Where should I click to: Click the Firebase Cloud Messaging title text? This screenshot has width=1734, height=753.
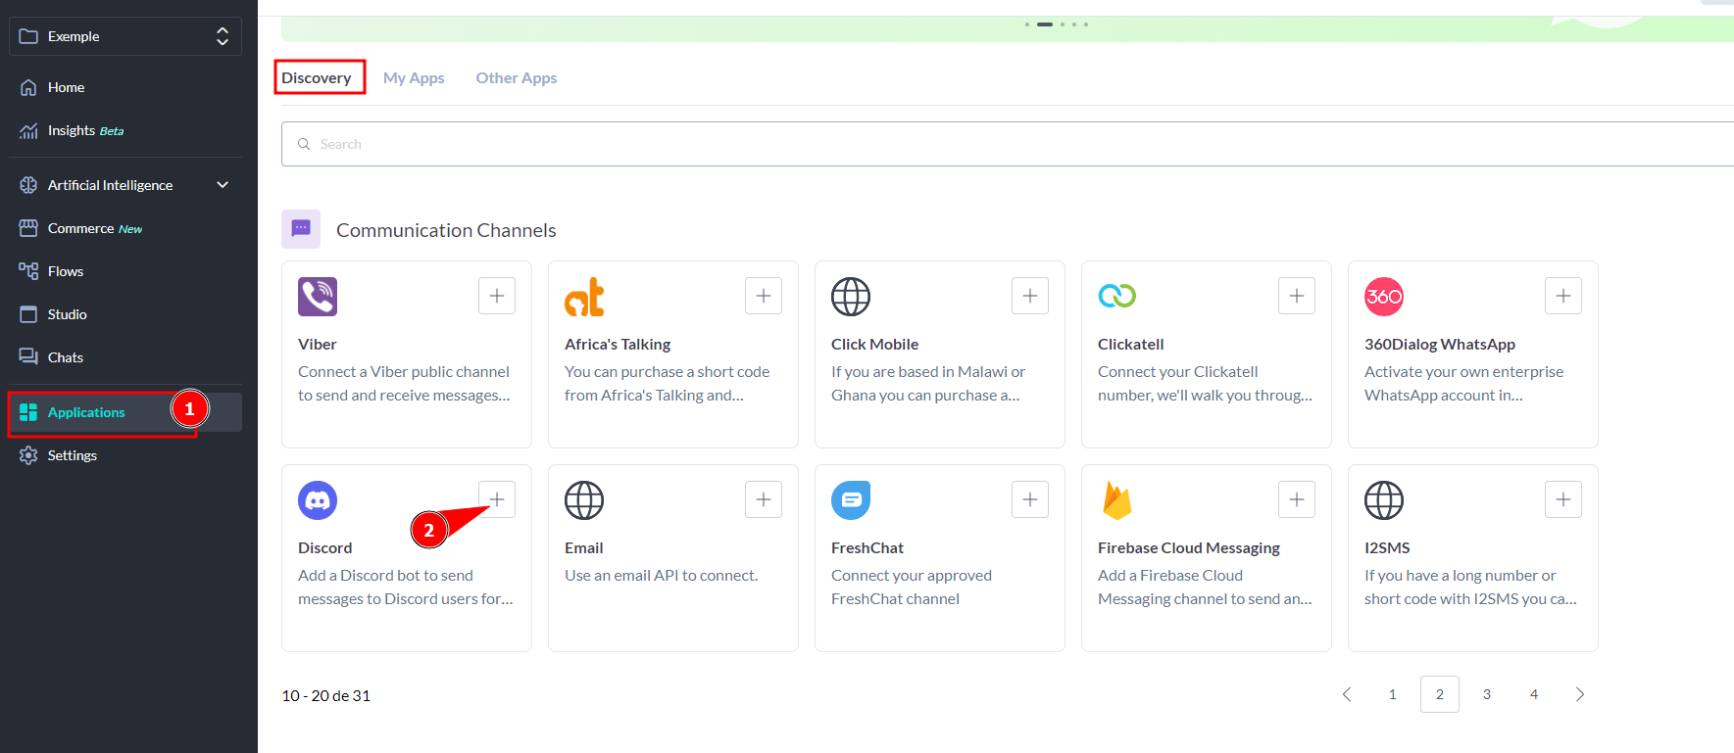tap(1189, 548)
